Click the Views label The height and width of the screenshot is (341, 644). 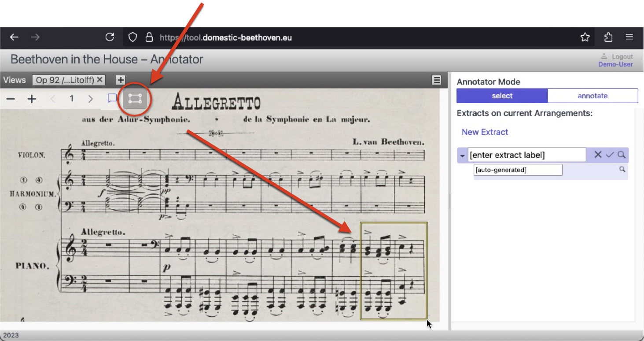pyautogui.click(x=15, y=80)
